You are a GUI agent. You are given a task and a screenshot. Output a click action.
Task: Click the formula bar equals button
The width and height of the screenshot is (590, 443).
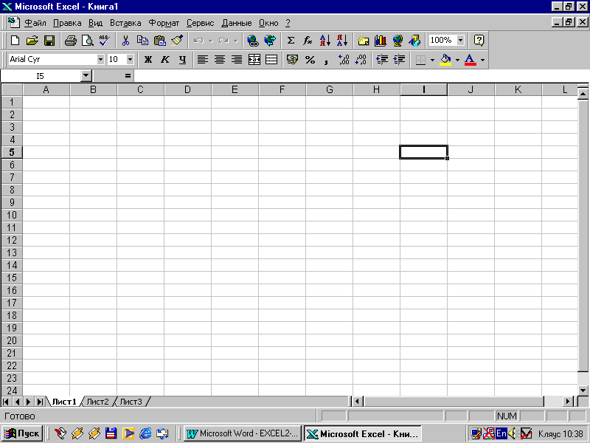point(128,76)
